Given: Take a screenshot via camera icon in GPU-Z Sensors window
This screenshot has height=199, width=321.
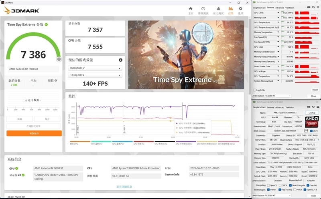Looking at the screenshot, I should [x=309, y=7].
